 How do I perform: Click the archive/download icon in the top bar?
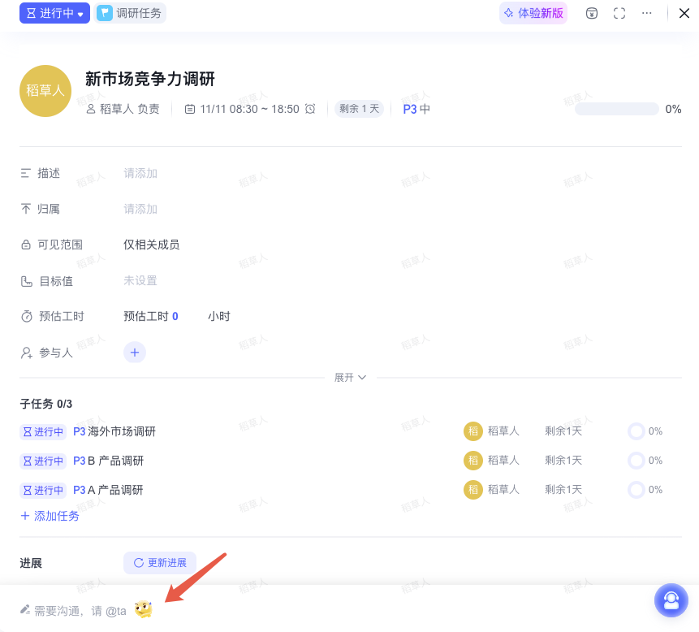(590, 13)
